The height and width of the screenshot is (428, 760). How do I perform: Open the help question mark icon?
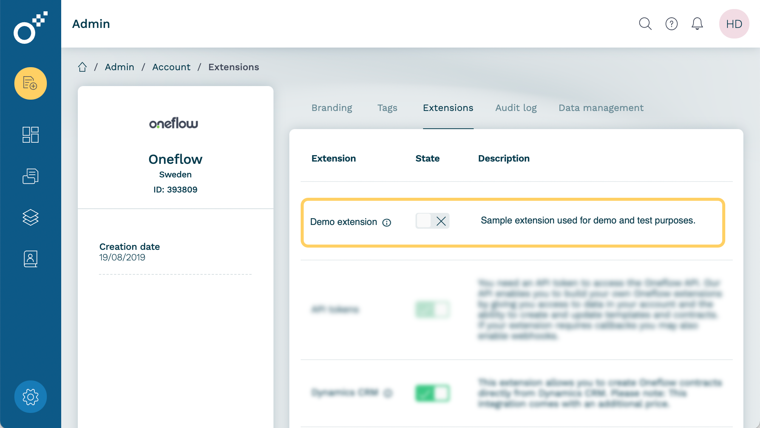tap(671, 24)
